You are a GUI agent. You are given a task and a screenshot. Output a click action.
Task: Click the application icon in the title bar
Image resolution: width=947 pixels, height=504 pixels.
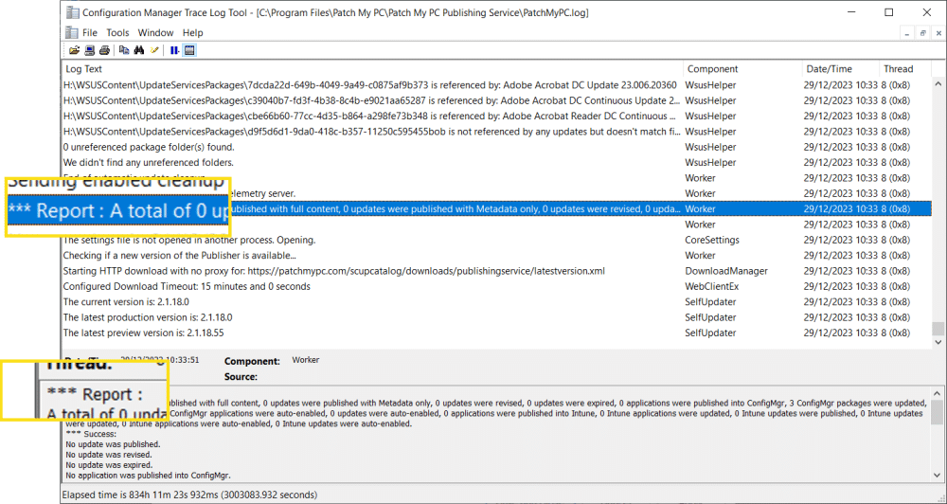[73, 12]
